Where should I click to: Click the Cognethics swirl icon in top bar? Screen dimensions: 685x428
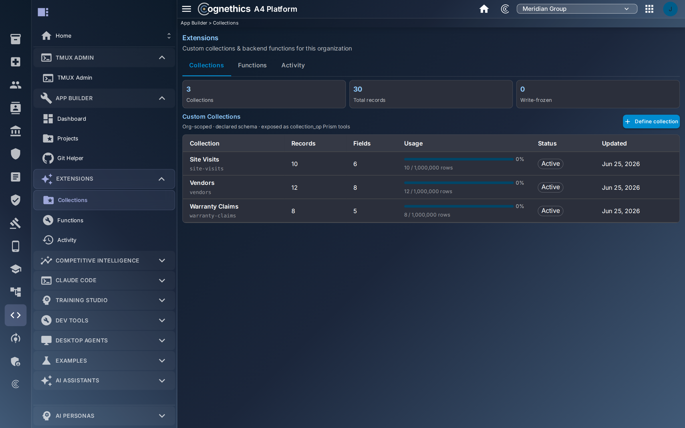pyautogui.click(x=505, y=9)
